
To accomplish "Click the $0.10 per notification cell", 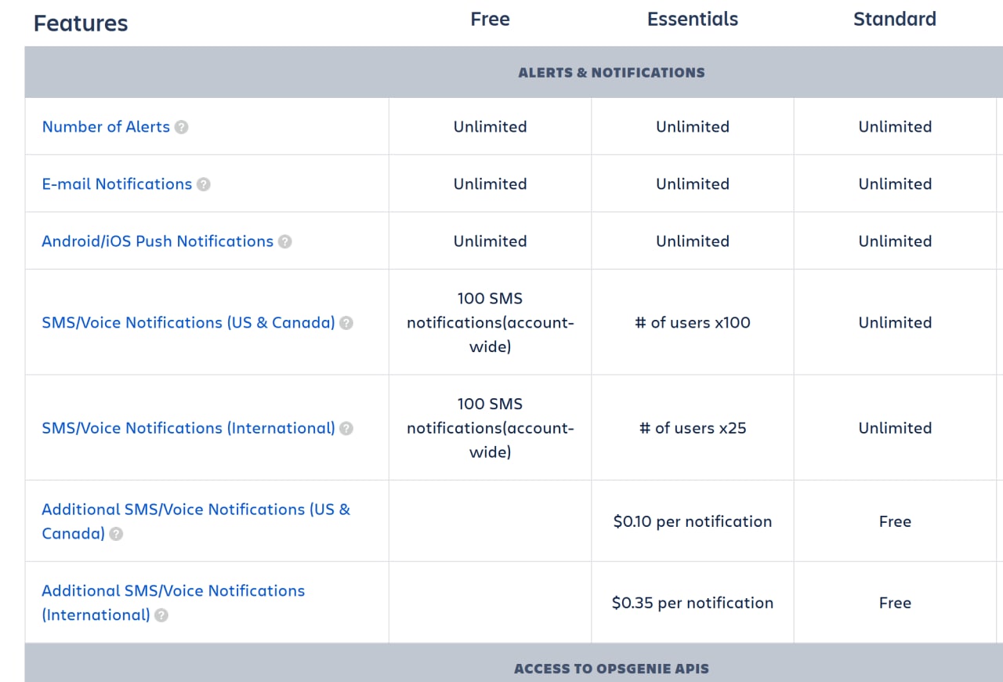I will coord(693,522).
